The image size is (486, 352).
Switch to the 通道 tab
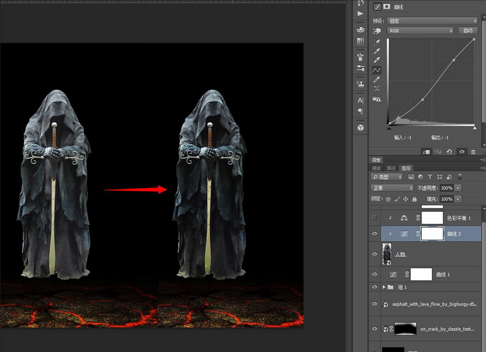(x=376, y=168)
